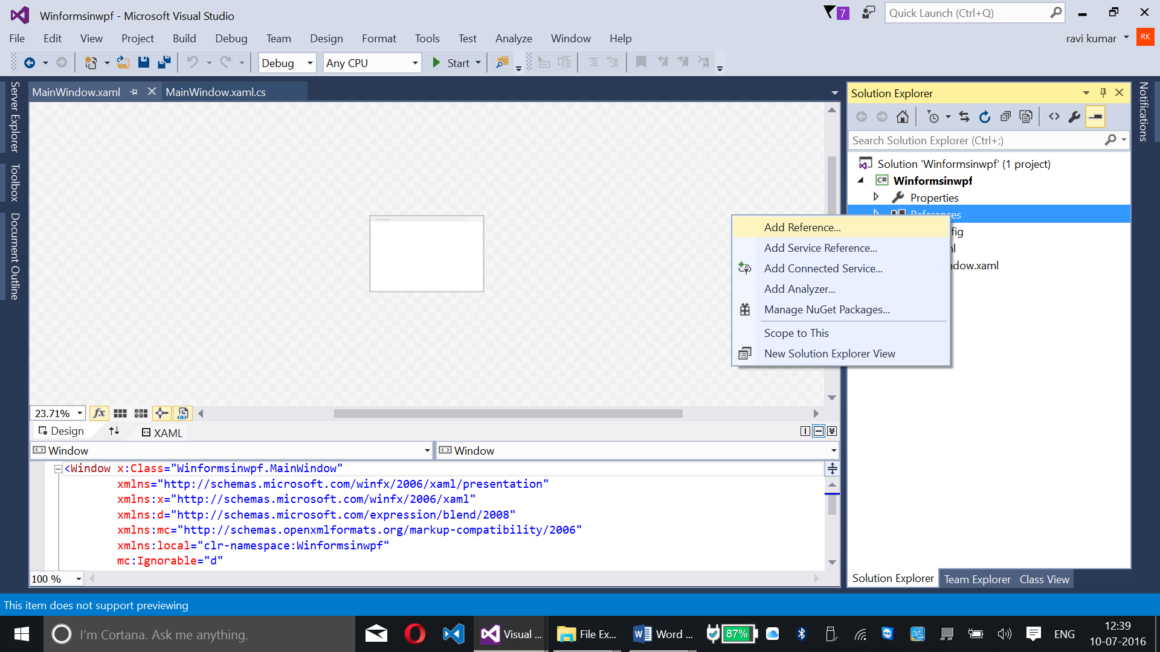Screen dimensions: 1160x652
Task: Toggle the artboard background document button
Action: coord(182,414)
